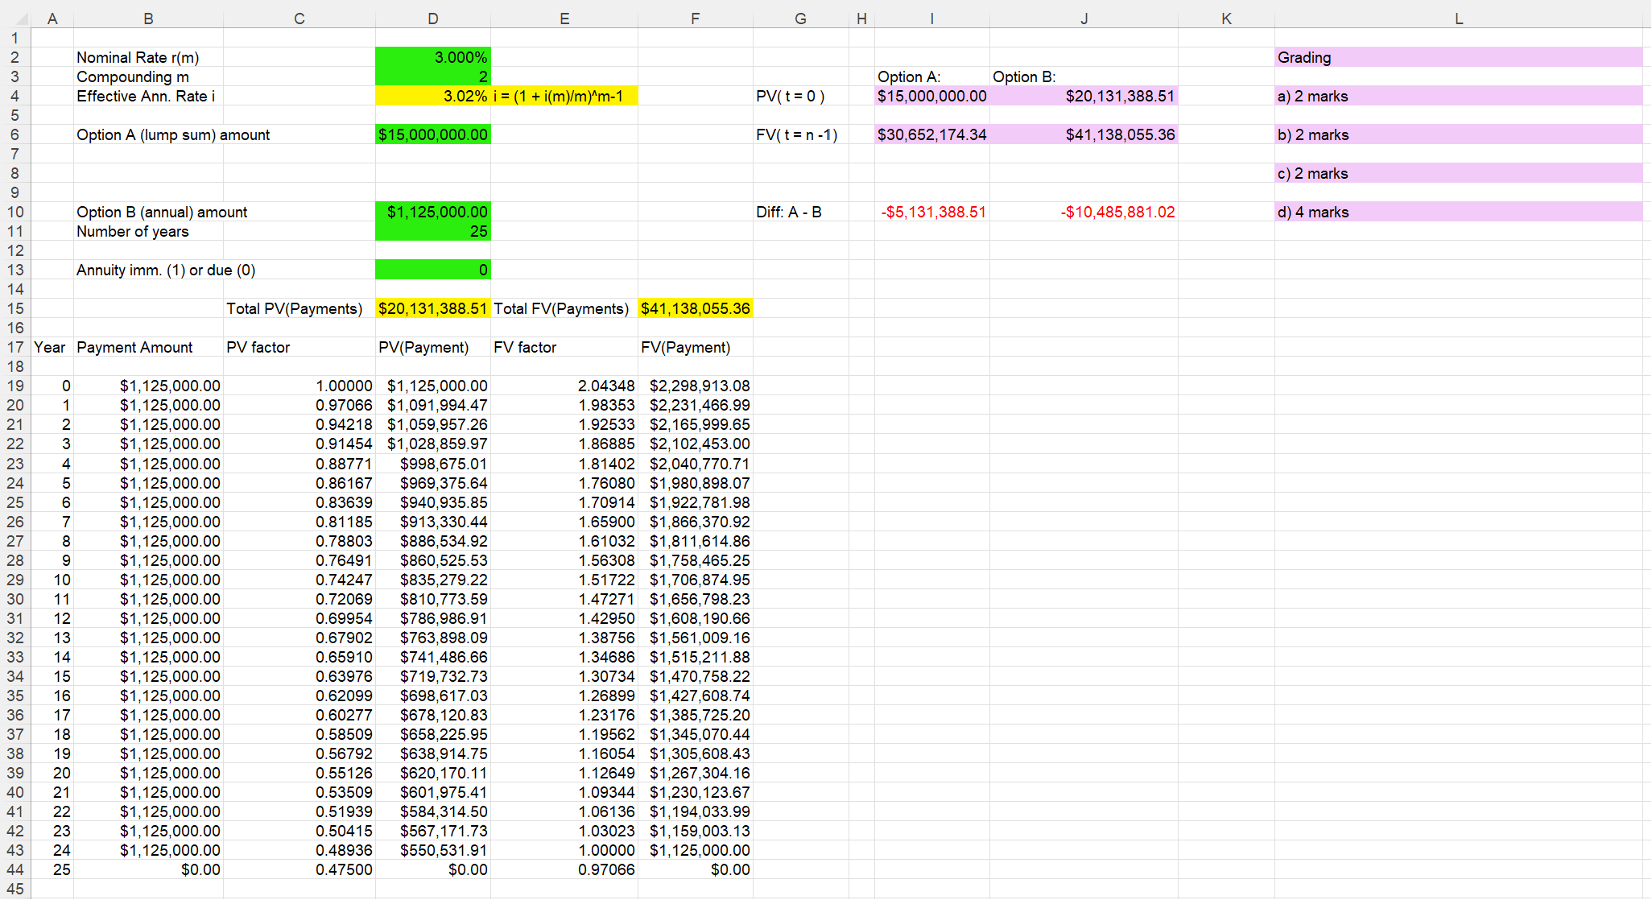Select the 'b) 2 marks' cell
Viewport: 1652px width, 900px height.
(x=1459, y=134)
